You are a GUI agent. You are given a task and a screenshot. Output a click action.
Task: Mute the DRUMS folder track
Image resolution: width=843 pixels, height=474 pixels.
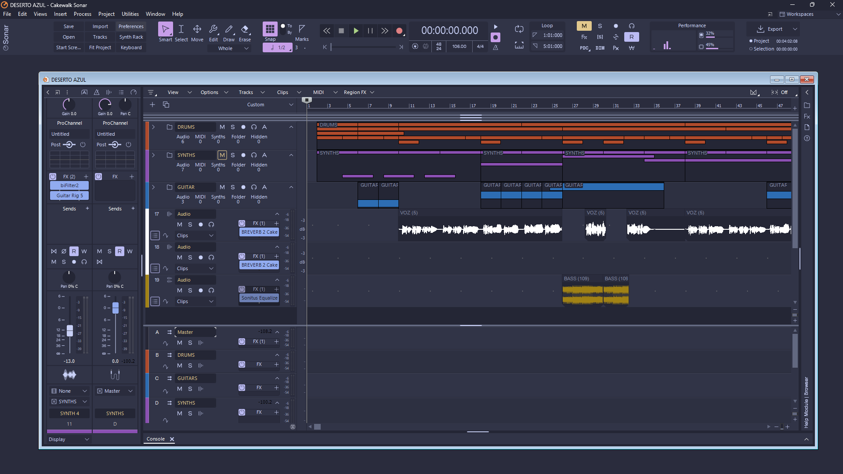222,127
